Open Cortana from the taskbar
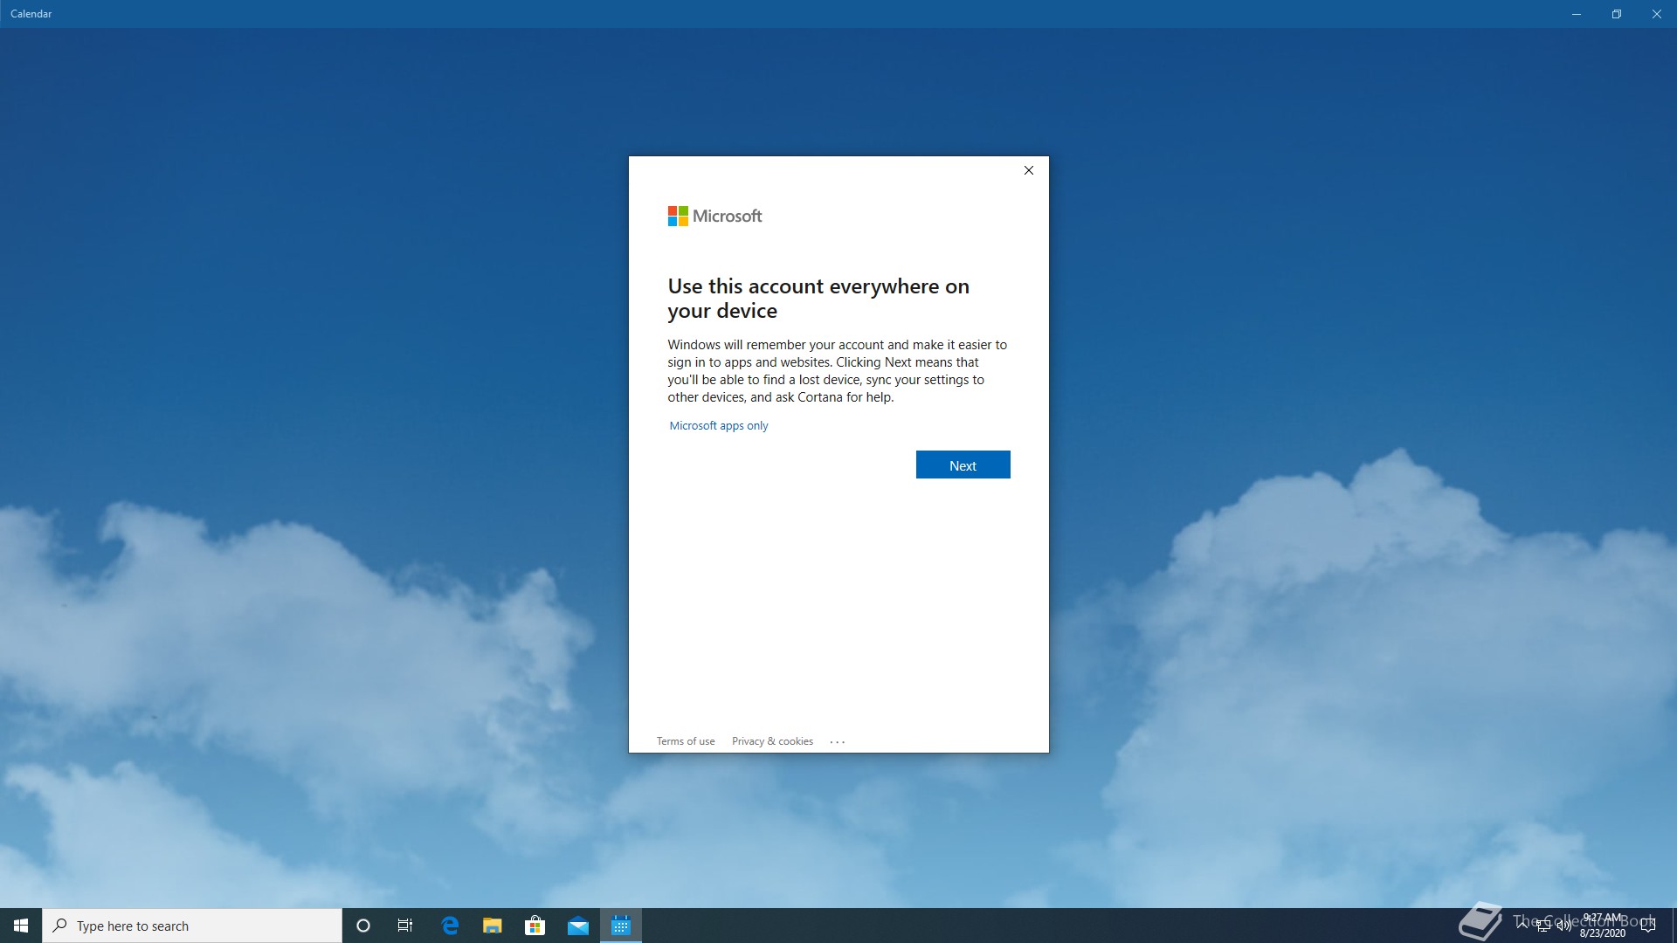 (363, 926)
